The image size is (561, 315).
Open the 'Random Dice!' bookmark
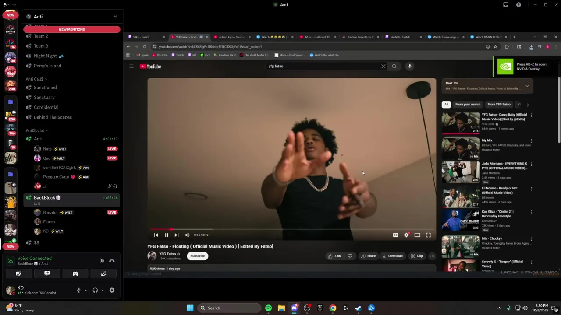point(225,55)
